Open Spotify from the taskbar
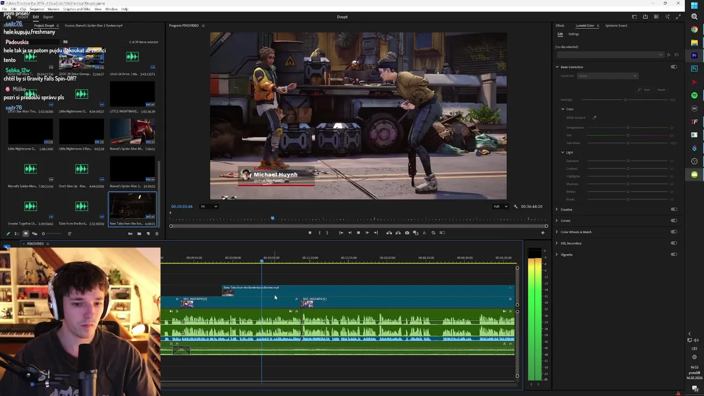Viewport: 704px width, 396px height. [x=695, y=95]
